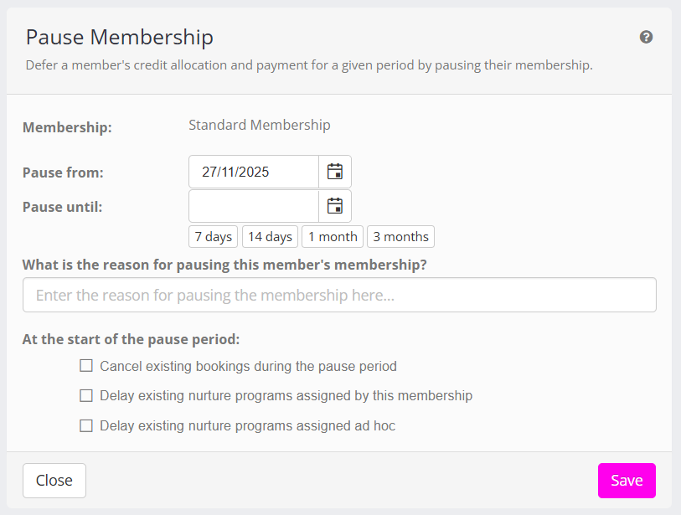The image size is (681, 515).
Task: Click the Standard Membership value text
Action: point(260,126)
